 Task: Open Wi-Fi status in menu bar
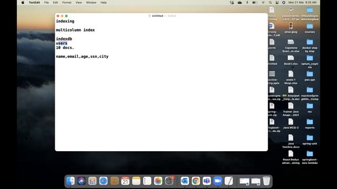pos(263,3)
